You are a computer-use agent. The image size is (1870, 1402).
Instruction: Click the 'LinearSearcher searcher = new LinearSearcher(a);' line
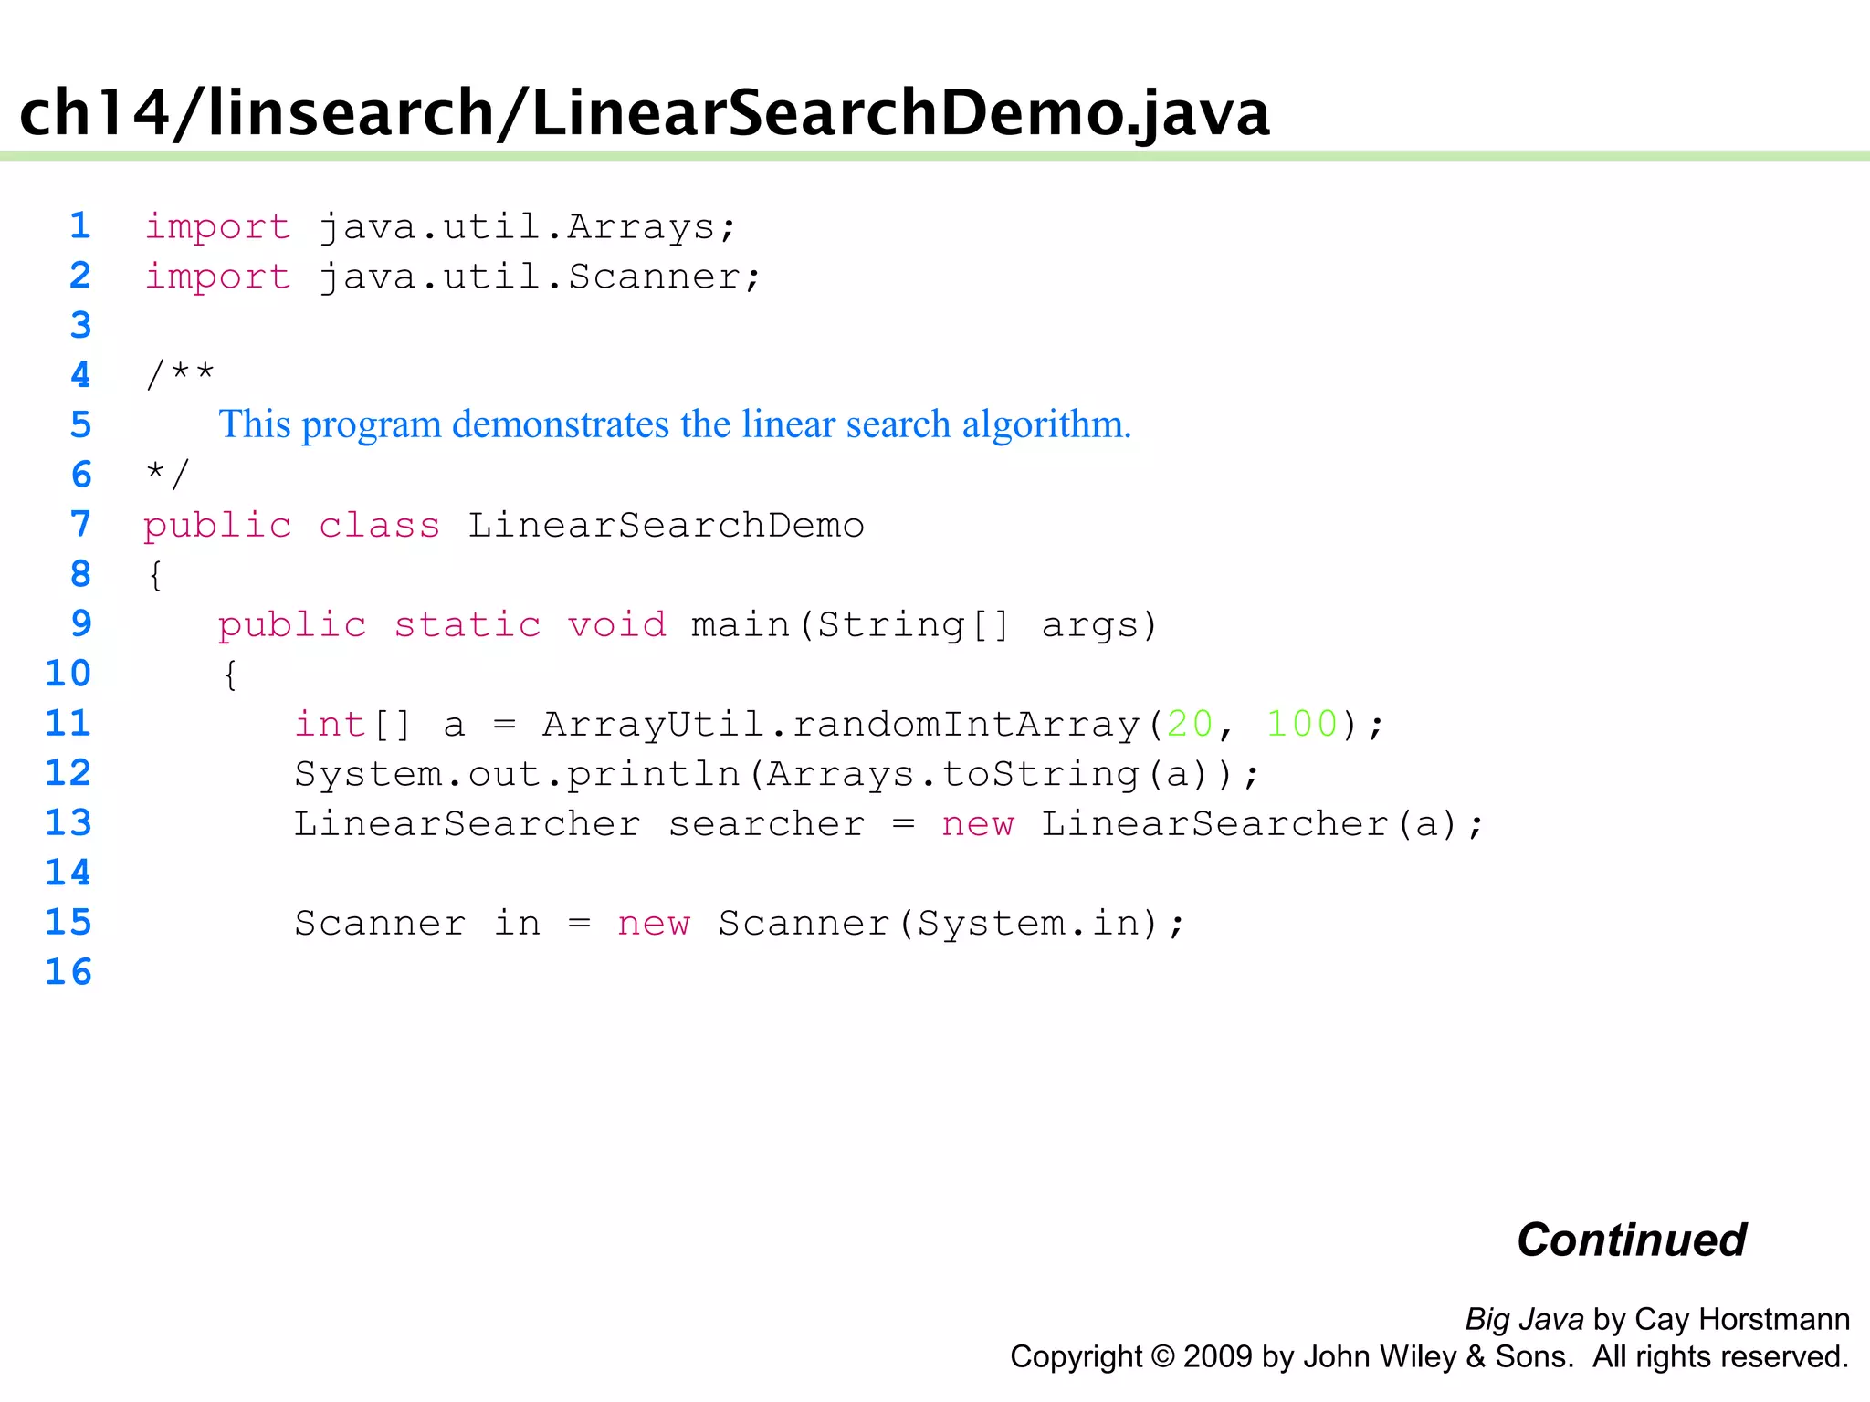(x=889, y=824)
